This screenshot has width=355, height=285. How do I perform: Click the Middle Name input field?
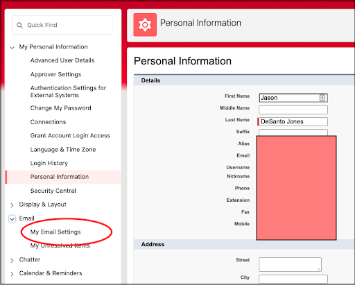click(x=293, y=110)
